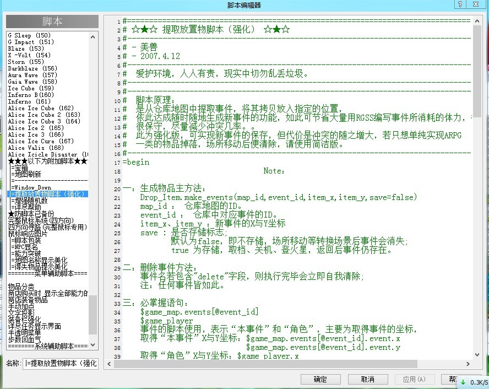The width and height of the screenshot is (489, 389).
Task: Click the help question mark title button
Action: [x=460, y=4]
